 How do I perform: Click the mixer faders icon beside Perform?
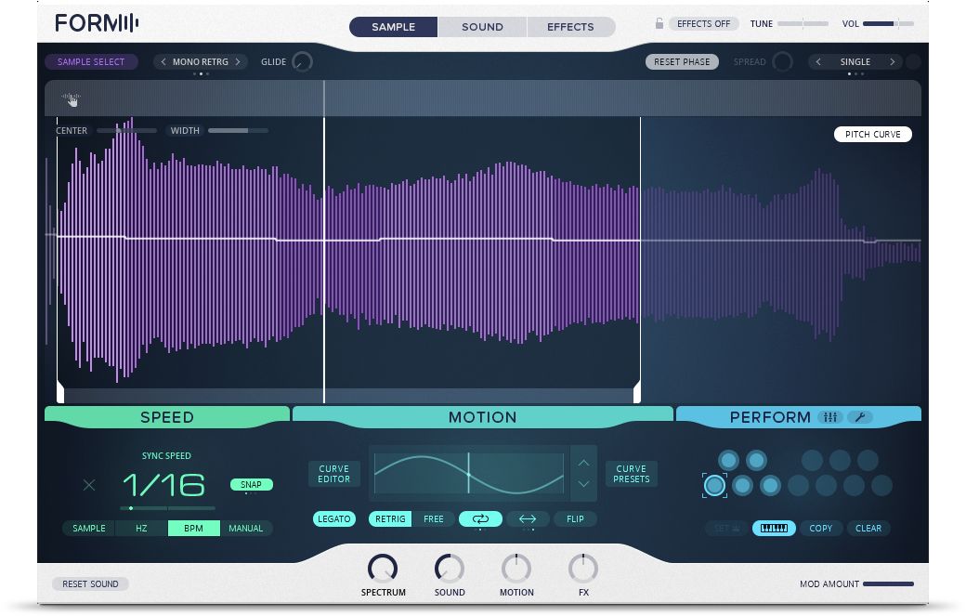(x=830, y=417)
